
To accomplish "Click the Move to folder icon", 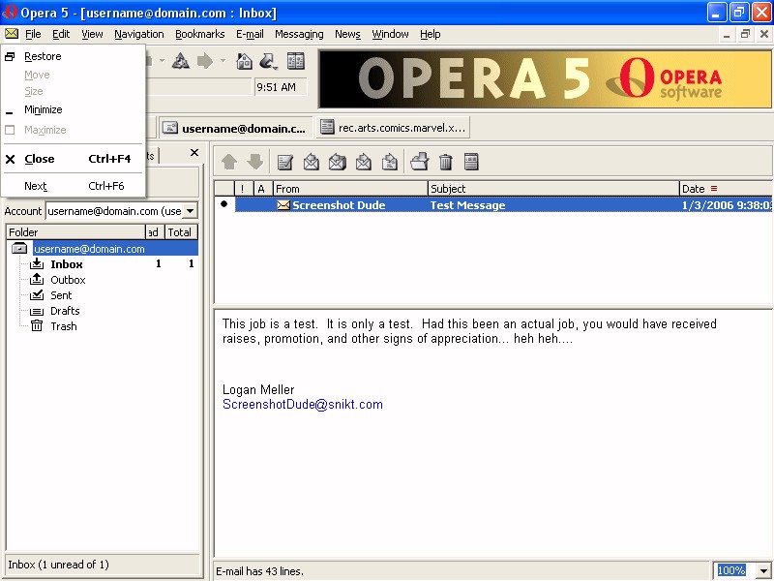I will [420, 162].
